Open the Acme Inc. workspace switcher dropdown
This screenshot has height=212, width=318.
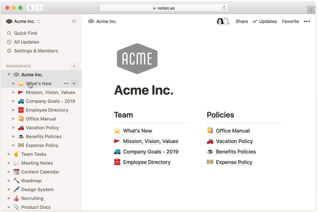(23, 21)
